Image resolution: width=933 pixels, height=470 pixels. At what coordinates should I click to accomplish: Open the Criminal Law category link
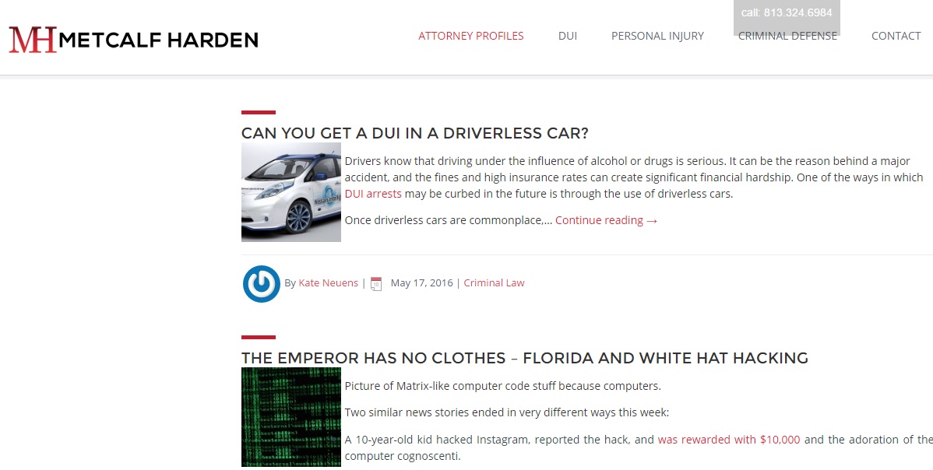tap(494, 282)
